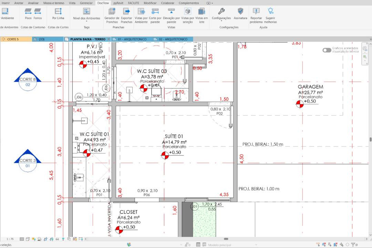Toggle crop view icon
Image resolution: width=372 pixels, height=248 pixels.
[x=45, y=239]
